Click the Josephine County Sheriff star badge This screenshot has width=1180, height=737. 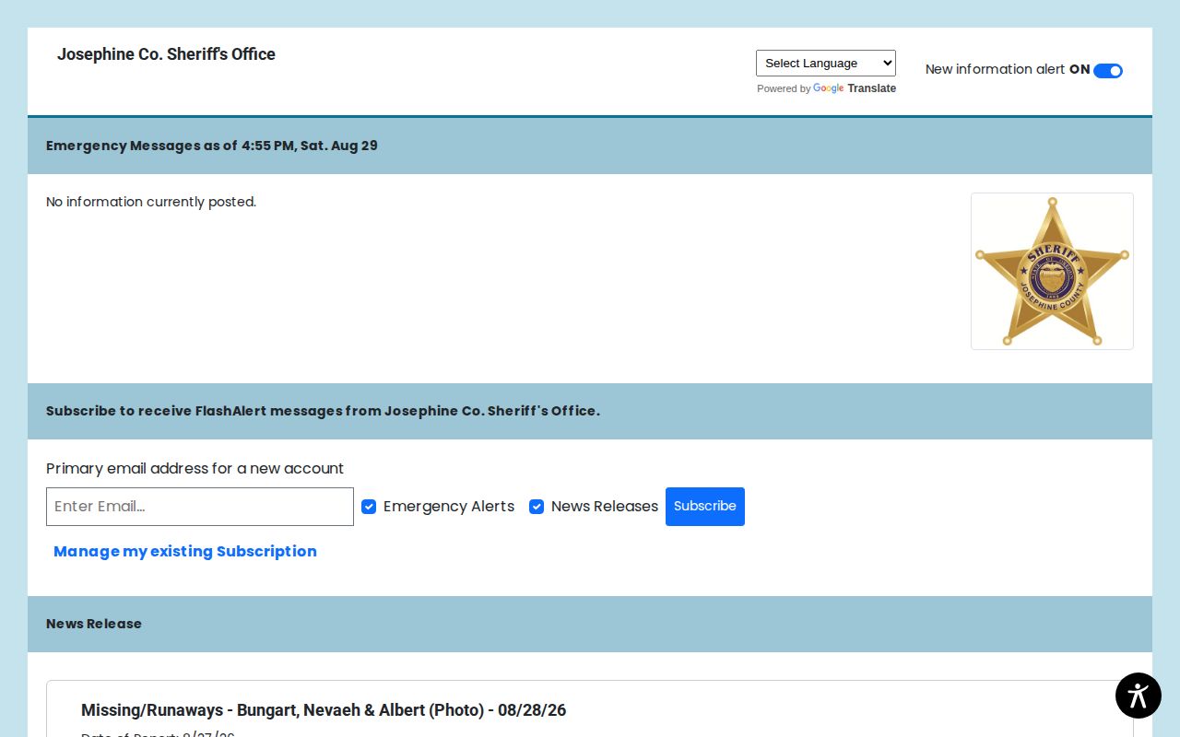click(x=1052, y=271)
